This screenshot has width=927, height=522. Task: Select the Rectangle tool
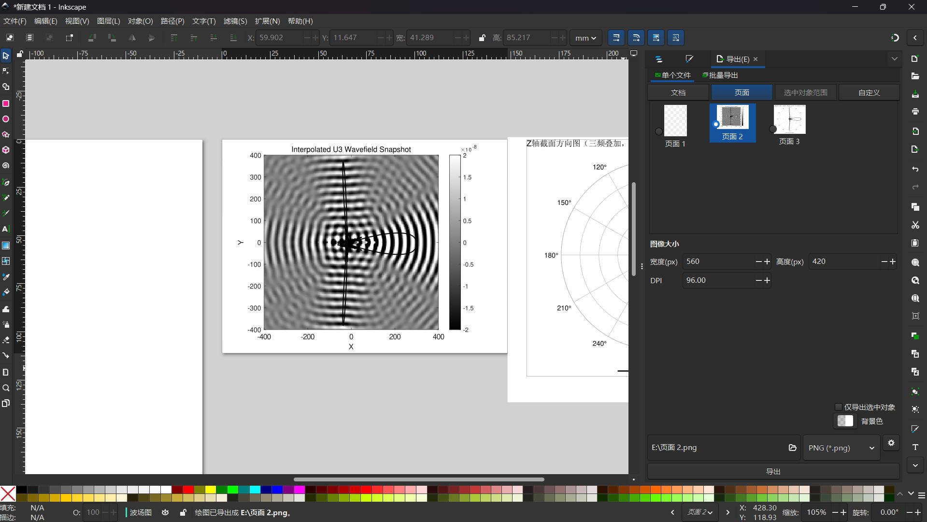tap(6, 103)
